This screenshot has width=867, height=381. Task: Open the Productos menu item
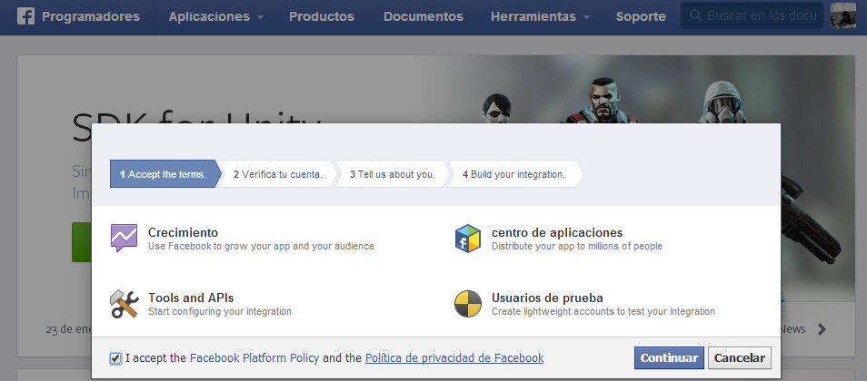coord(321,16)
